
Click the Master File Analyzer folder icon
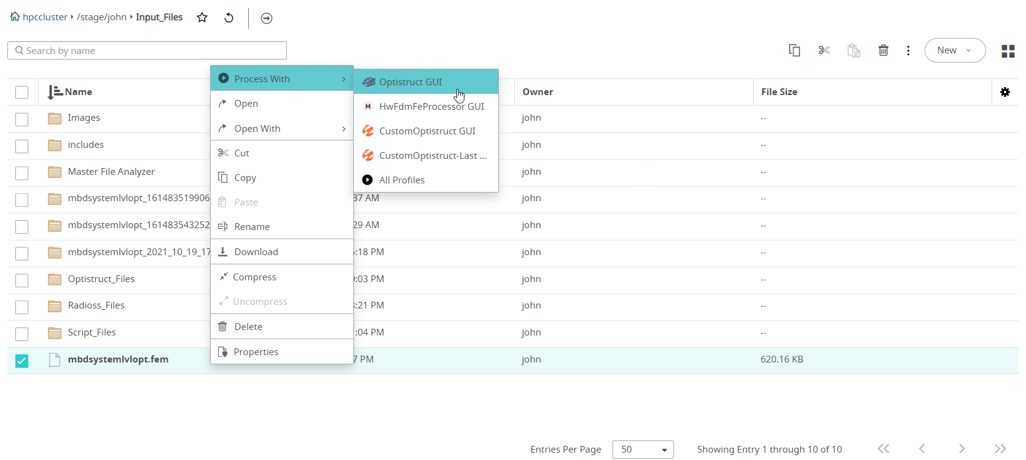[55, 172]
